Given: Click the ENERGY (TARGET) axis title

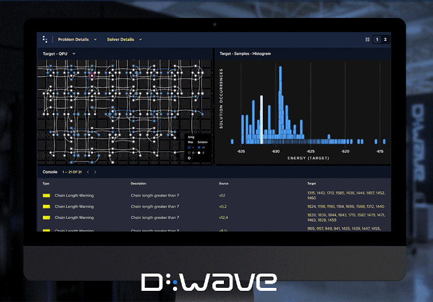Looking at the screenshot, I should tap(309, 158).
